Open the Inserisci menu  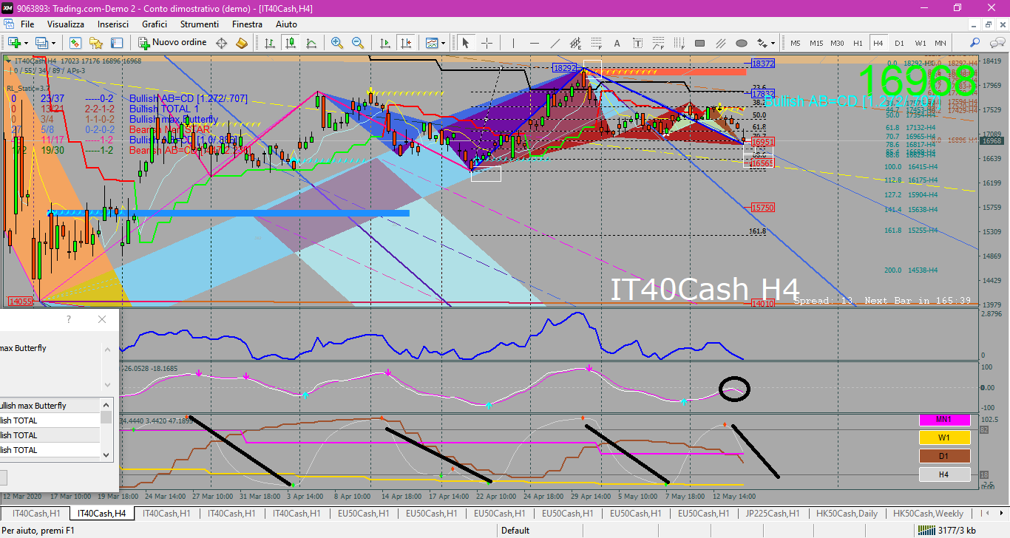point(113,24)
